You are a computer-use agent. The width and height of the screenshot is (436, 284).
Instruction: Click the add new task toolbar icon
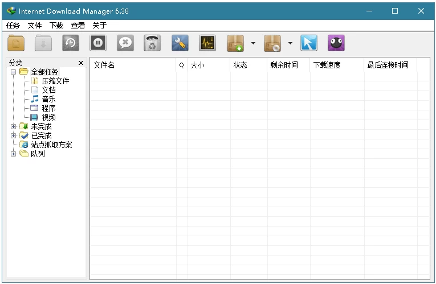(x=16, y=43)
